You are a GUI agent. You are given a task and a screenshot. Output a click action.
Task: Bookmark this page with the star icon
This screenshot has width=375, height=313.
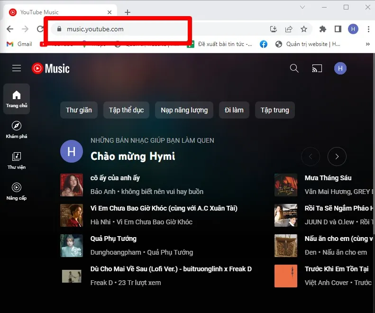304,29
